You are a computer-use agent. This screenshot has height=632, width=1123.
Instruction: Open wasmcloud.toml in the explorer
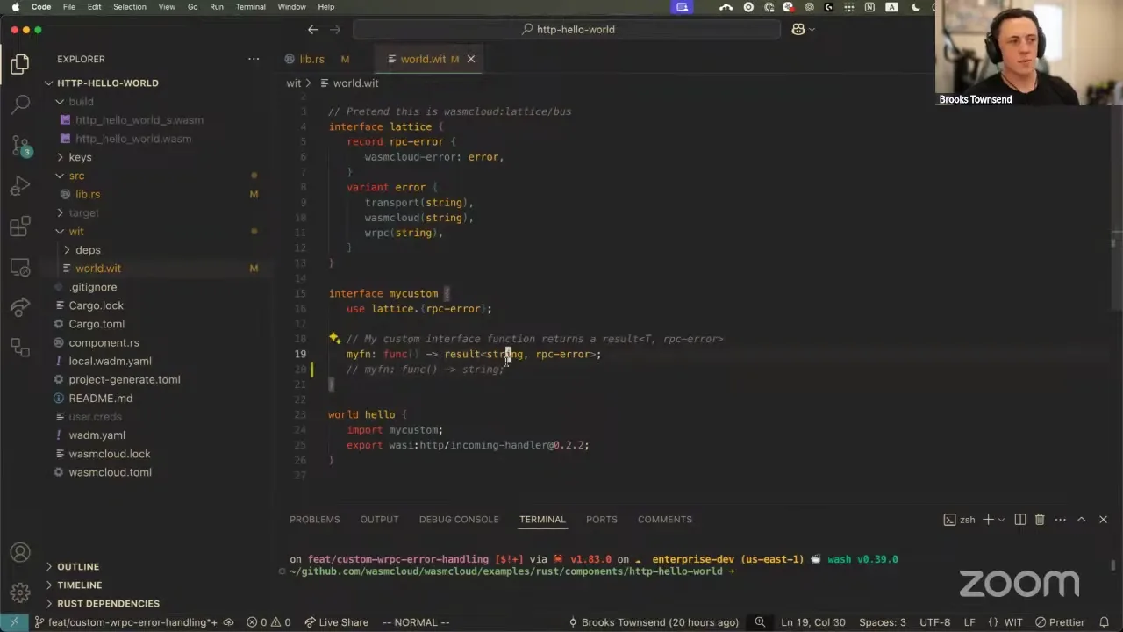111,472
